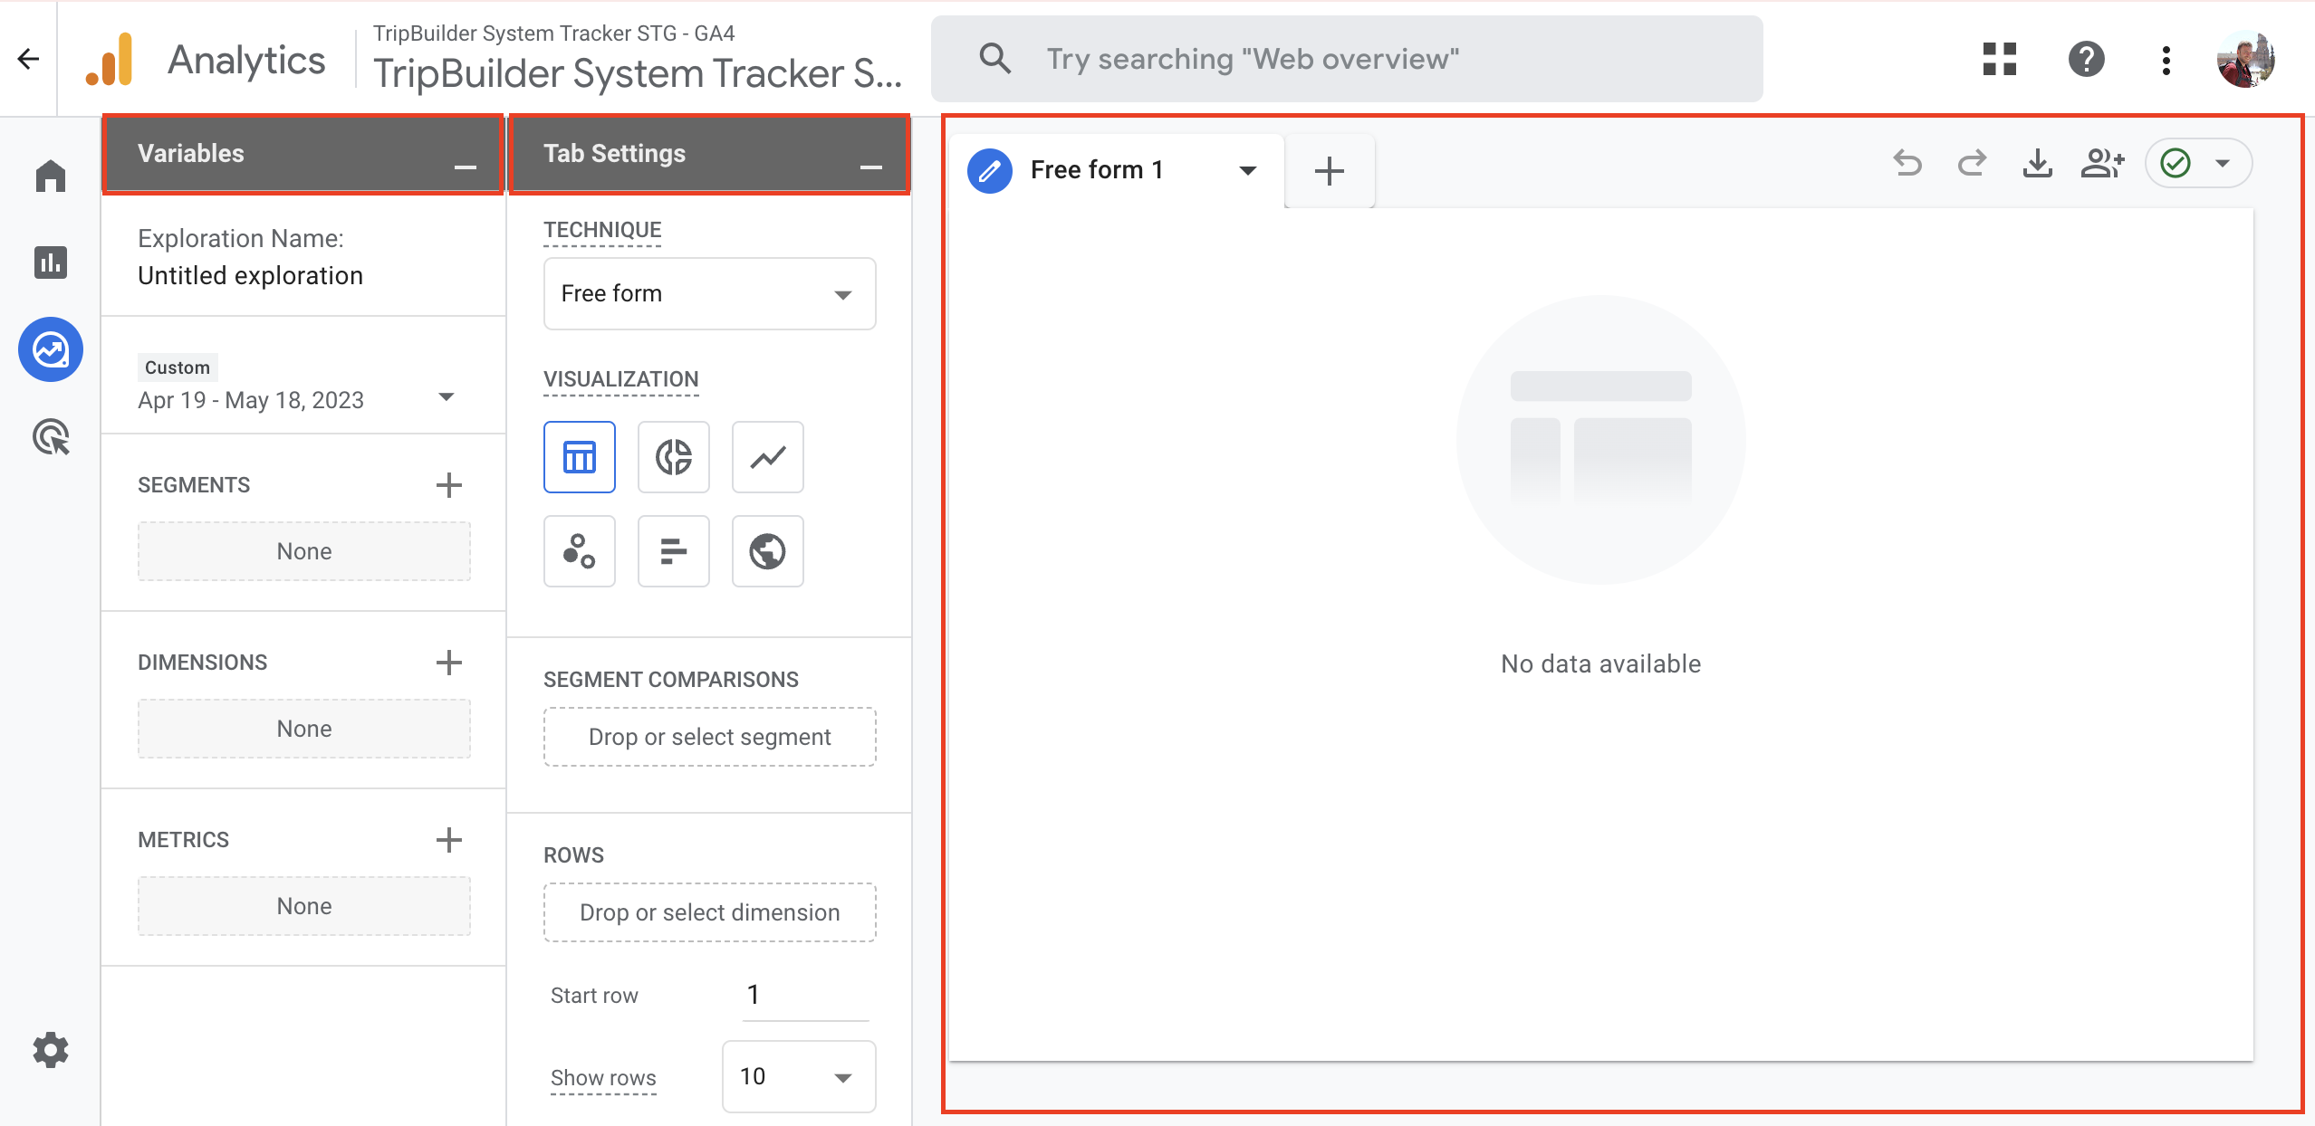Click the TECHNIQUE label
Screen dimensions: 2315x1126
point(602,230)
